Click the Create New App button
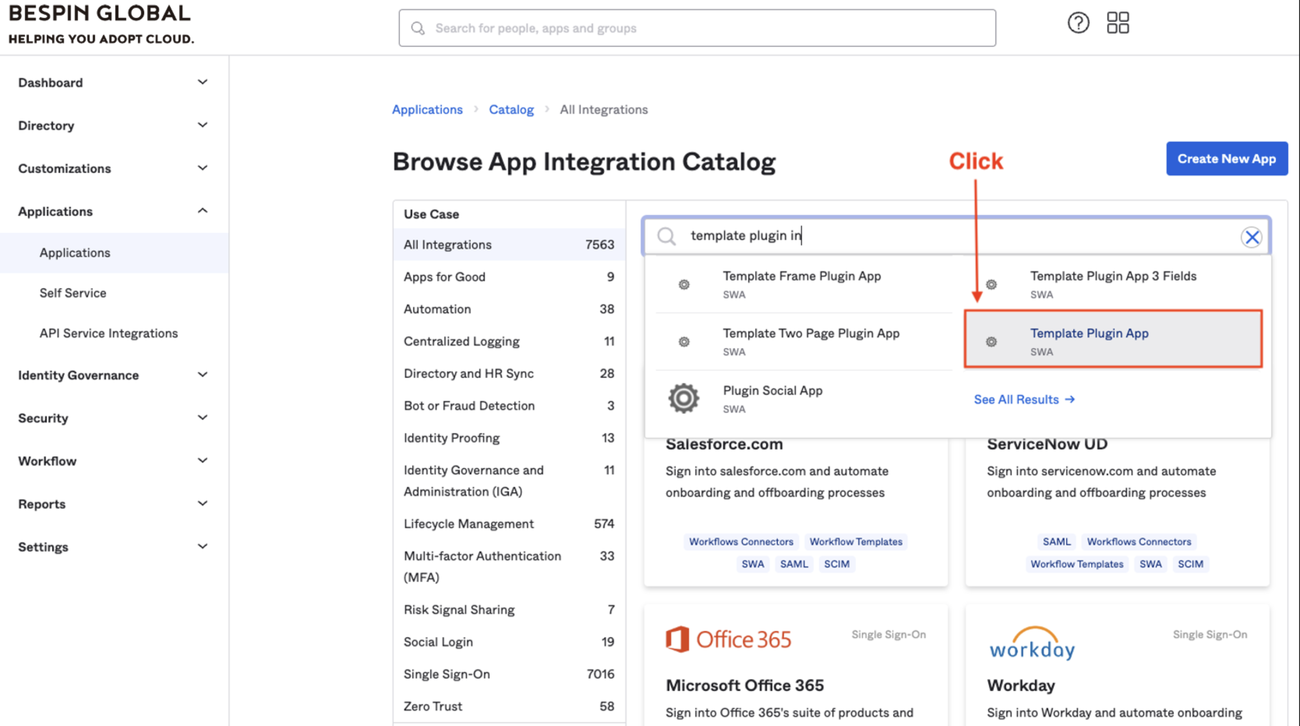The height and width of the screenshot is (726, 1300). pos(1226,159)
